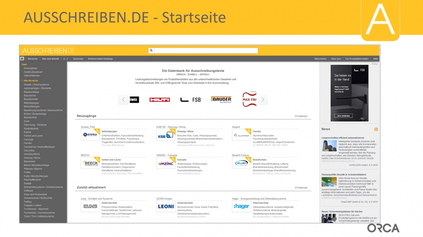The width and height of the screenshot is (423, 237).
Task: Open news Planungshilfe Akustik in Schwimmbädern
Action: [344, 175]
